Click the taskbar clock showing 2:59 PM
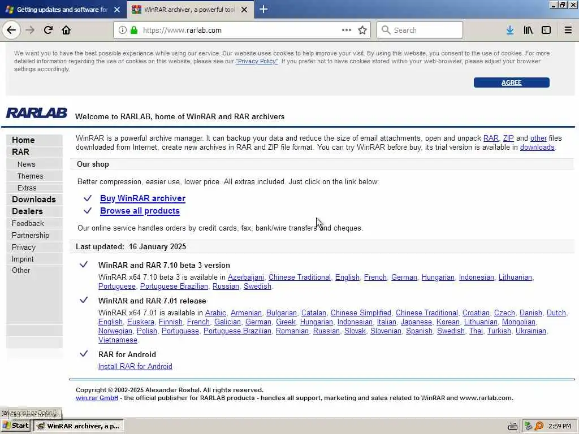This screenshot has height=434, width=579. 559,426
